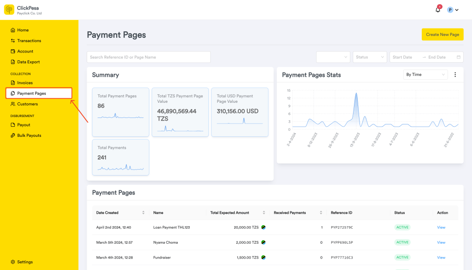Viewport: 472px width, 270px height.
Task: Sort by Date Created column arrows
Action: coord(143,212)
